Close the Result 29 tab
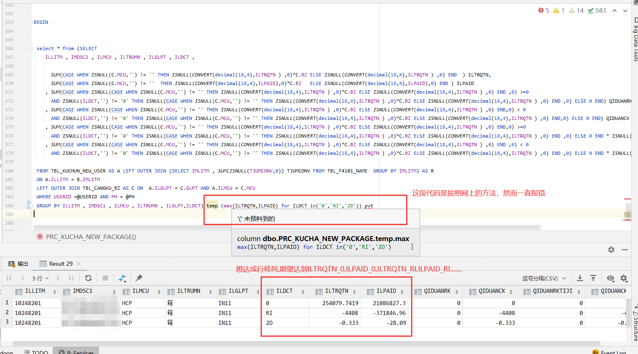The width and height of the screenshot is (638, 354). pyautogui.click(x=79, y=264)
